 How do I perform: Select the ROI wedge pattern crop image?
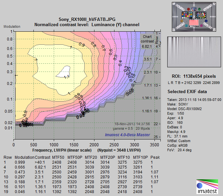coord(194,52)
